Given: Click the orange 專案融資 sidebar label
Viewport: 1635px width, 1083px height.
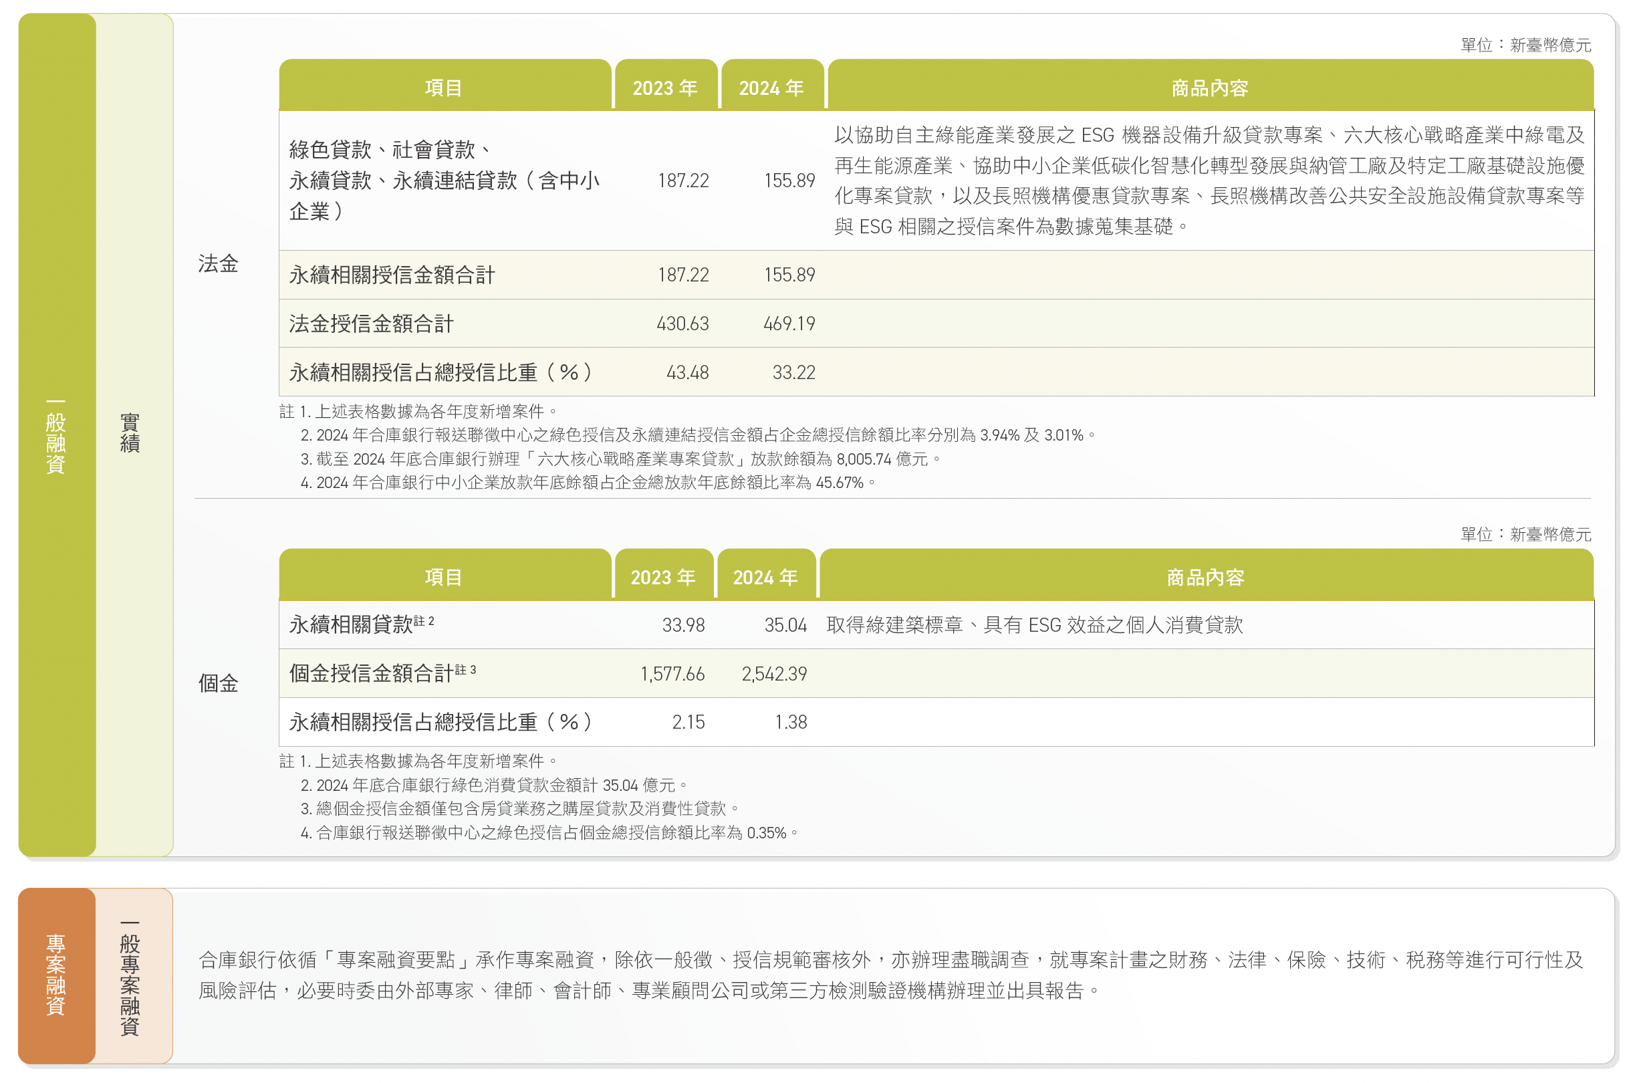Looking at the screenshot, I should click(56, 975).
